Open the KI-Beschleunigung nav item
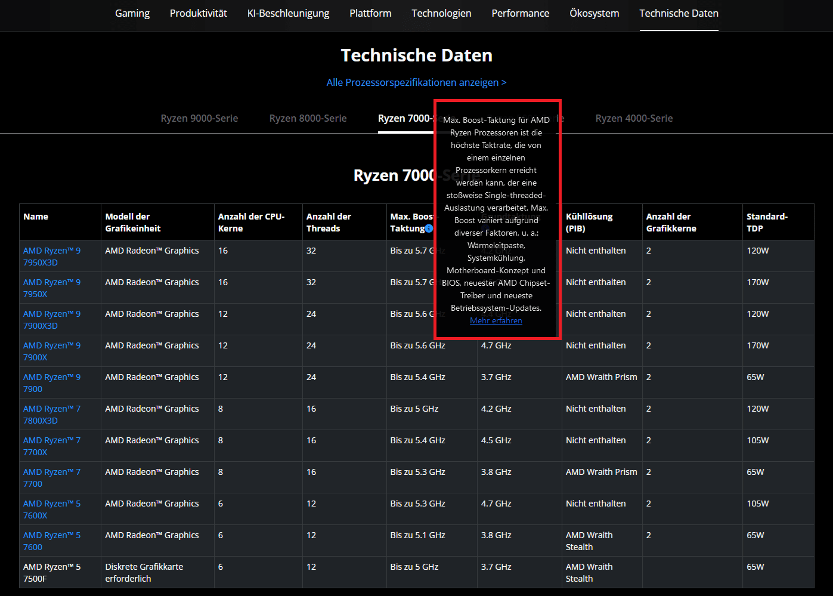This screenshot has width=833, height=596. tap(288, 13)
